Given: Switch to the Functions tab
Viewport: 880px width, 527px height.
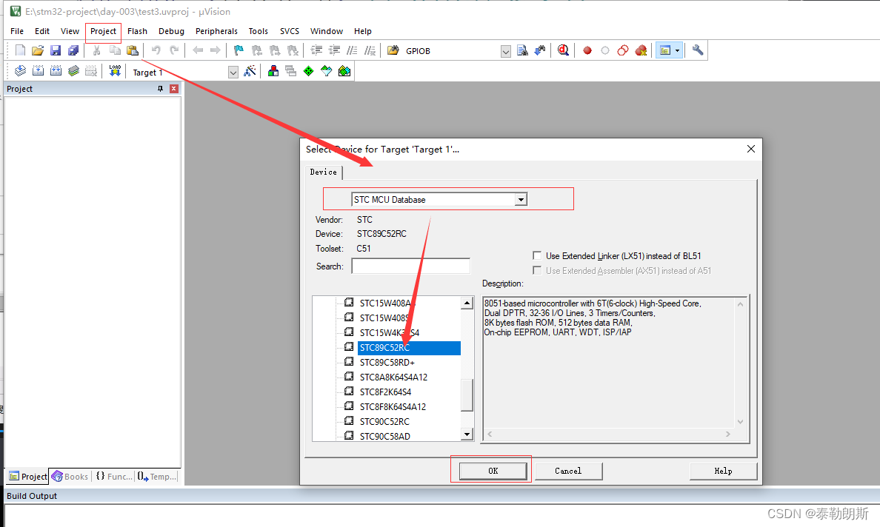Looking at the screenshot, I should 114,477.
